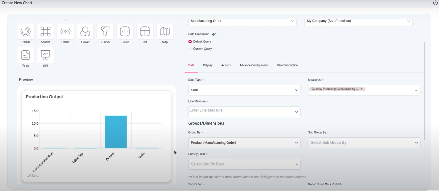The width and height of the screenshot is (439, 191).
Task: Select the Map chart type
Action: coord(165,32)
